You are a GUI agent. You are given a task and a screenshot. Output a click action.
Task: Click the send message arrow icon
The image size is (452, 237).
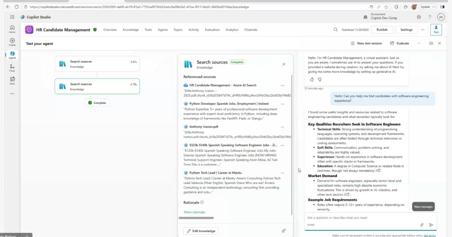coord(431,225)
